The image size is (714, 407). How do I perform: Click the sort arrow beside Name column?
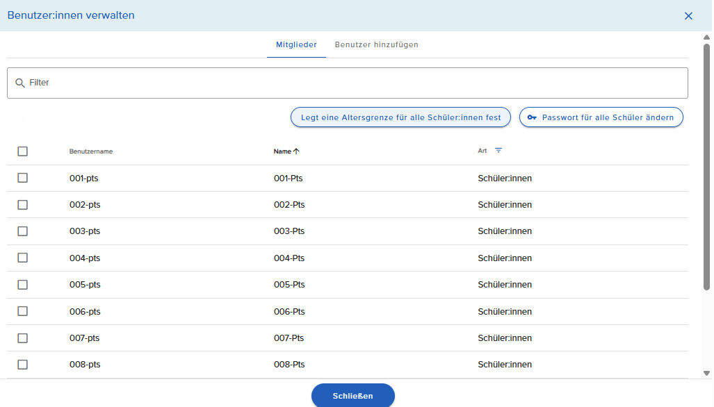click(296, 151)
